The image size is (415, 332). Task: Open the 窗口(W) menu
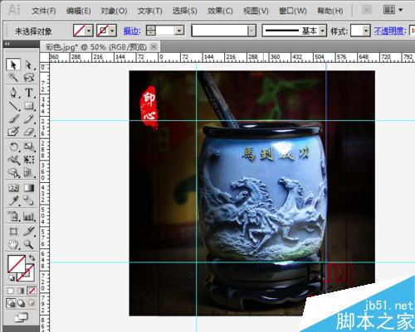point(293,11)
